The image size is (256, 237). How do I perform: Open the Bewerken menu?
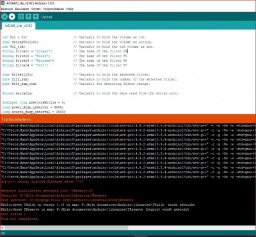(22, 9)
